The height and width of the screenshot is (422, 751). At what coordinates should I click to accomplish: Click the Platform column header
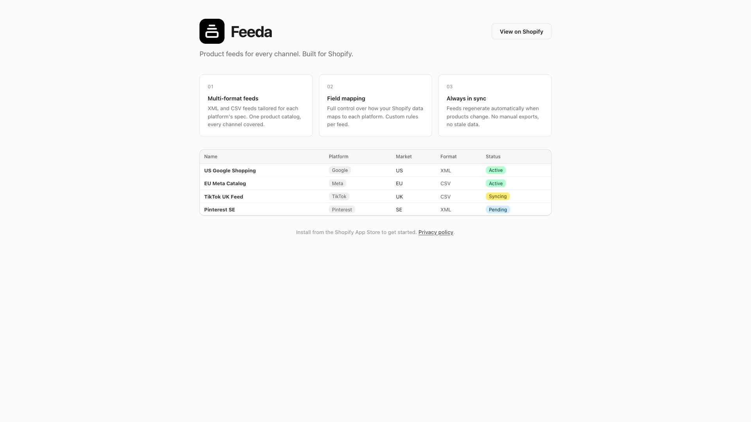338,157
